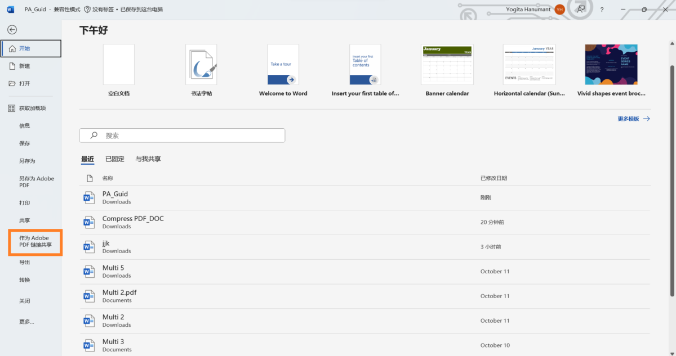Click the 获取加载项 add-ins grid icon
This screenshot has width=676, height=356.
point(12,108)
